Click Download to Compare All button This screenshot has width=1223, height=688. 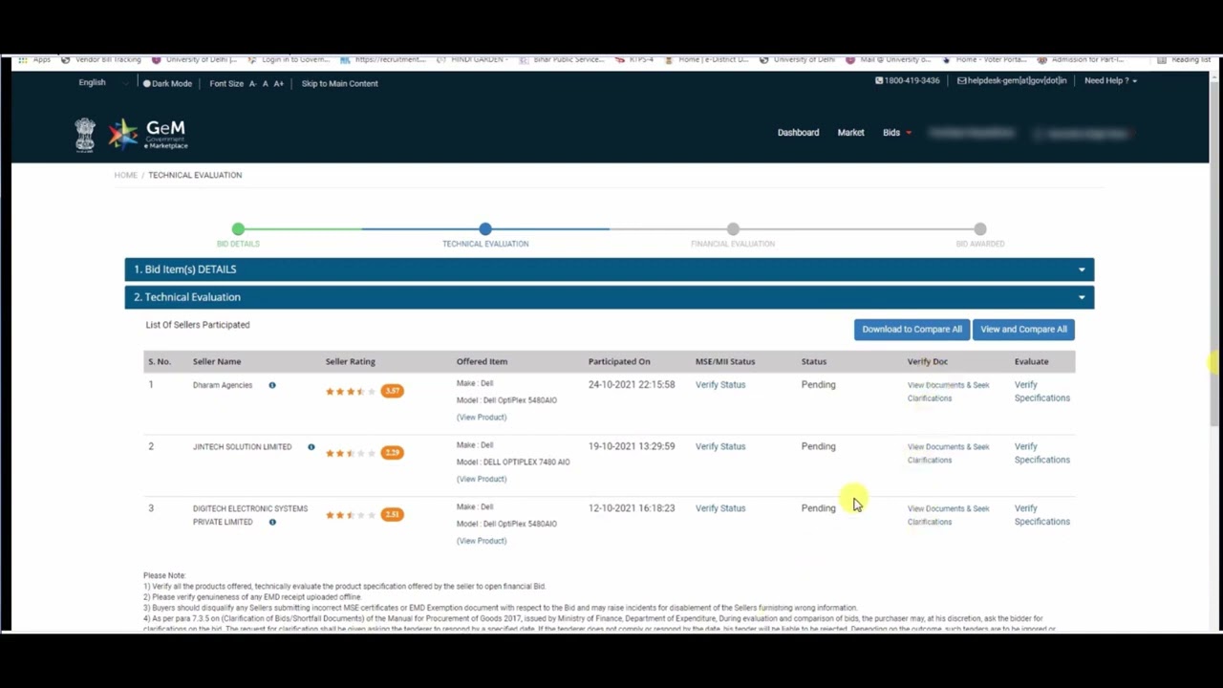click(x=912, y=329)
